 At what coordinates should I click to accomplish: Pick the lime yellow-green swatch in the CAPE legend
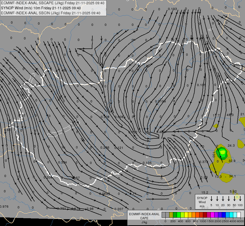click(182, 215)
